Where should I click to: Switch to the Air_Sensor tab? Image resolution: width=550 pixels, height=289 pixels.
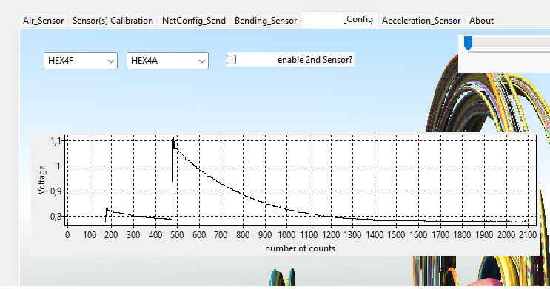point(43,21)
